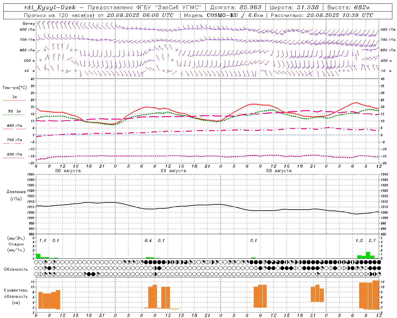Click the 20 августа date label

pos(68,171)
